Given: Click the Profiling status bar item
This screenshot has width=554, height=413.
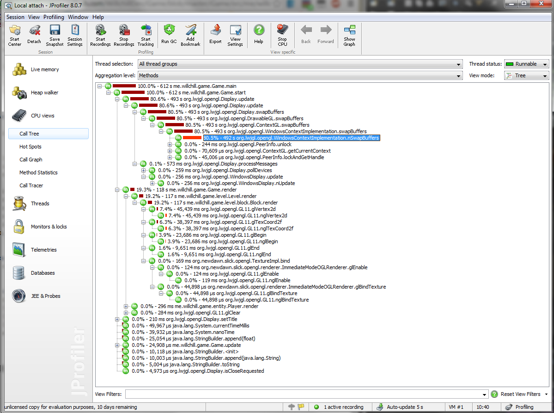Looking at the screenshot, I should coord(519,407).
